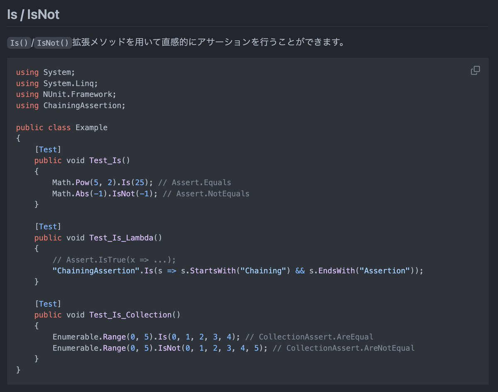498x392 pixels.
Task: Click the comment "// CollectionAssert.AreEqual"
Action: pyautogui.click(x=309, y=337)
